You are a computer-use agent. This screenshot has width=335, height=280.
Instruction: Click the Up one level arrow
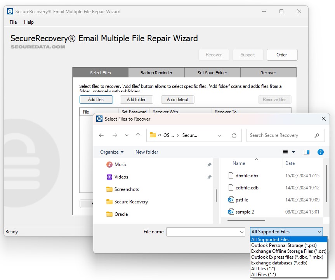click(138, 135)
